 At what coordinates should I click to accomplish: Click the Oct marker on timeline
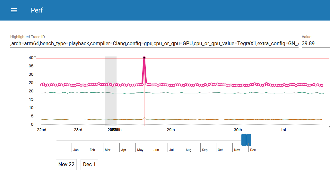(x=220, y=150)
